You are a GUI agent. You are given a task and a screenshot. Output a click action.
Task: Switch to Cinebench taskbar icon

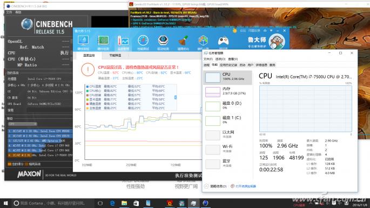pos(205,203)
